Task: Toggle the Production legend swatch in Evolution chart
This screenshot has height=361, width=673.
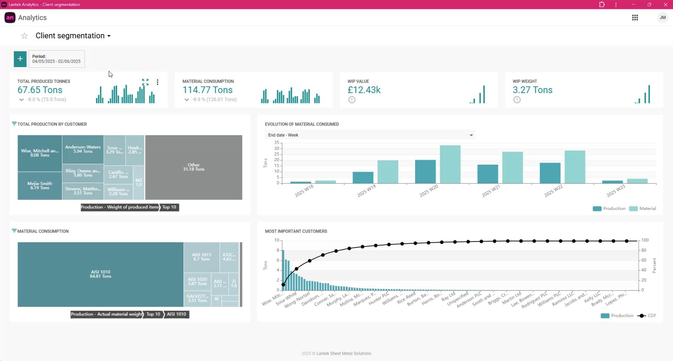Action: tap(597, 209)
